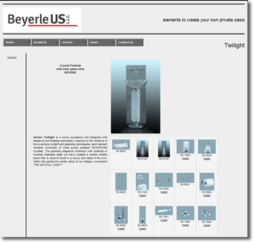Select the glass shelf thumbnail in bottom row
The image size is (253, 242).
pos(164,210)
